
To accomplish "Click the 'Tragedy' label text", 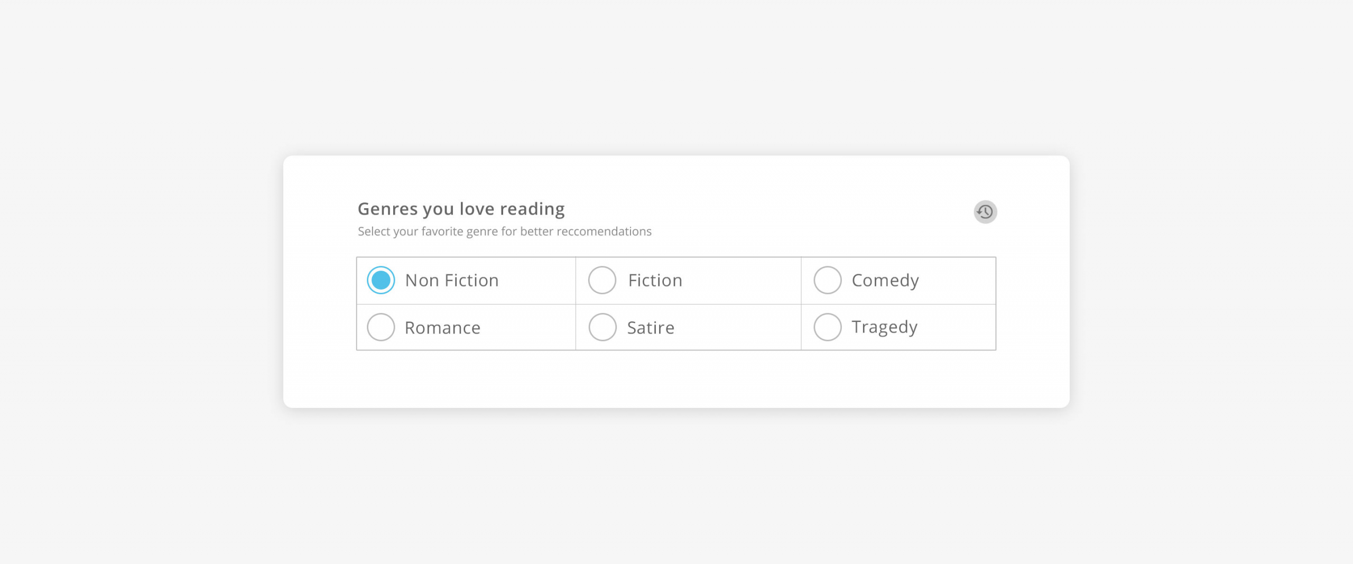I will click(x=884, y=328).
